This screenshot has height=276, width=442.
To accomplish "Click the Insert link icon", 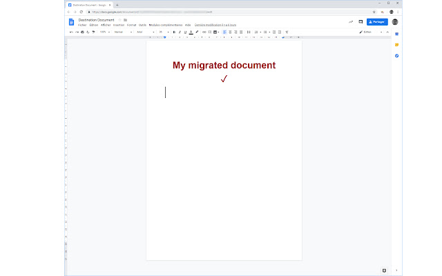I will 204,32.
